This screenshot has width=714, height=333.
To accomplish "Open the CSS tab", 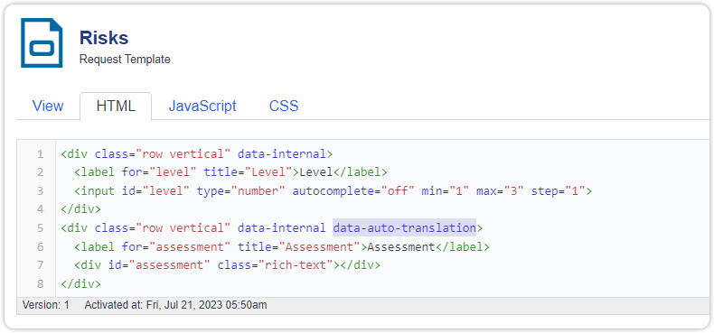I will (284, 106).
